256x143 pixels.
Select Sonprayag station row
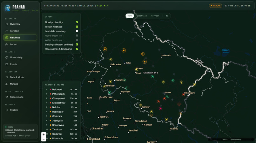tap(61, 125)
